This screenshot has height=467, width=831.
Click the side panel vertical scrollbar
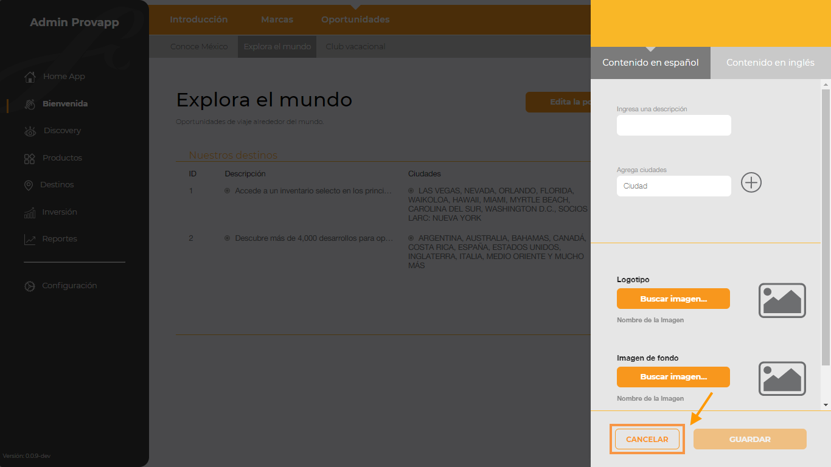click(x=826, y=227)
